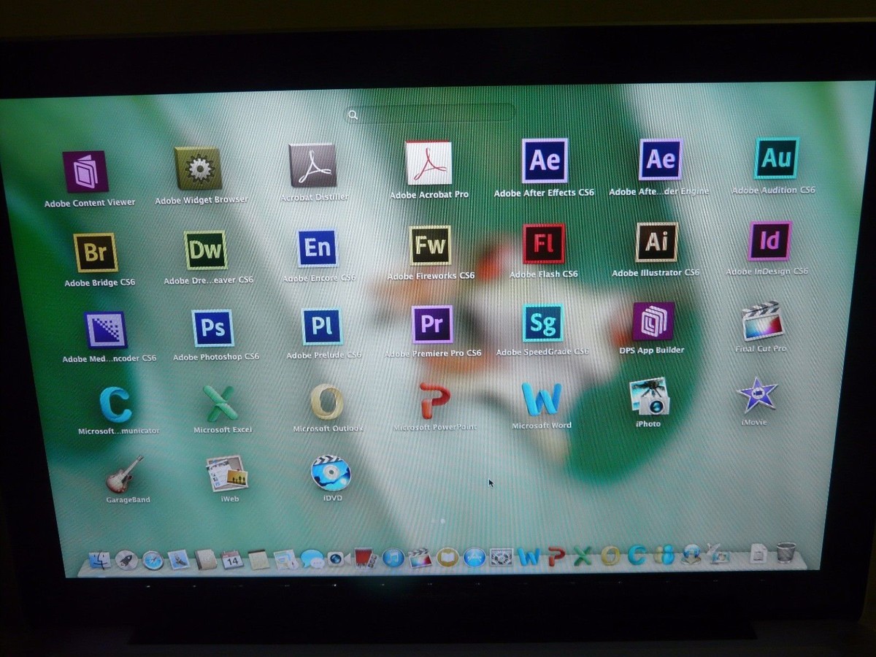Open Microsoft PowerPoint in Launchpad grid
This screenshot has height=657, width=876.
click(434, 400)
